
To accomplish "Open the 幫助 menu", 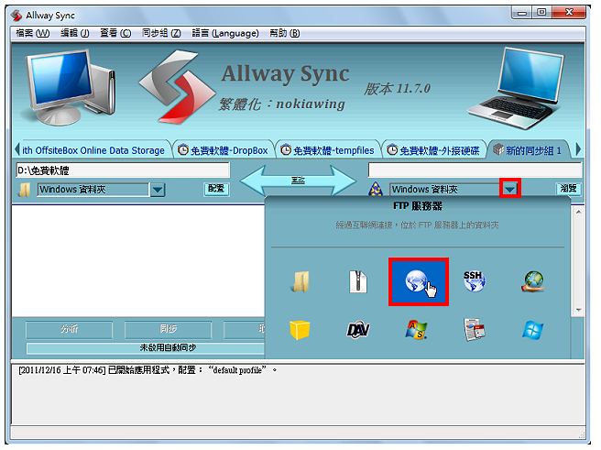I will pos(284,33).
